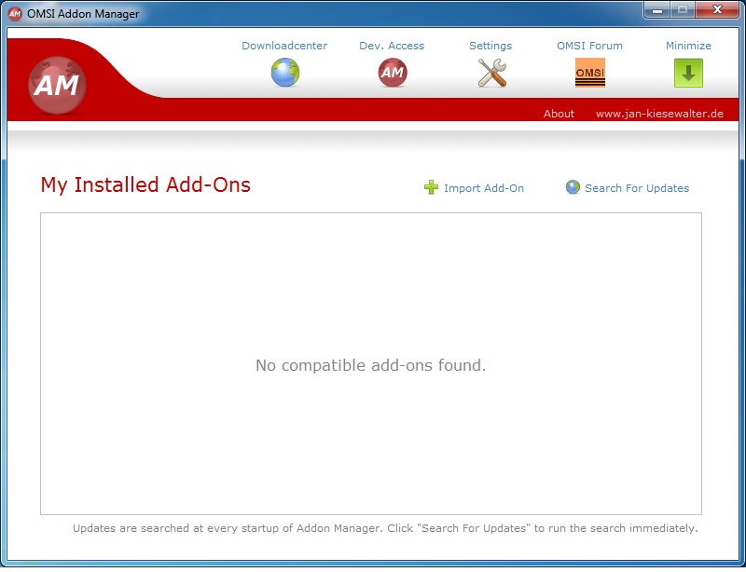Viewport: 746px width, 572px height.
Task: Click the Minimize text label in the header
Action: tap(688, 46)
